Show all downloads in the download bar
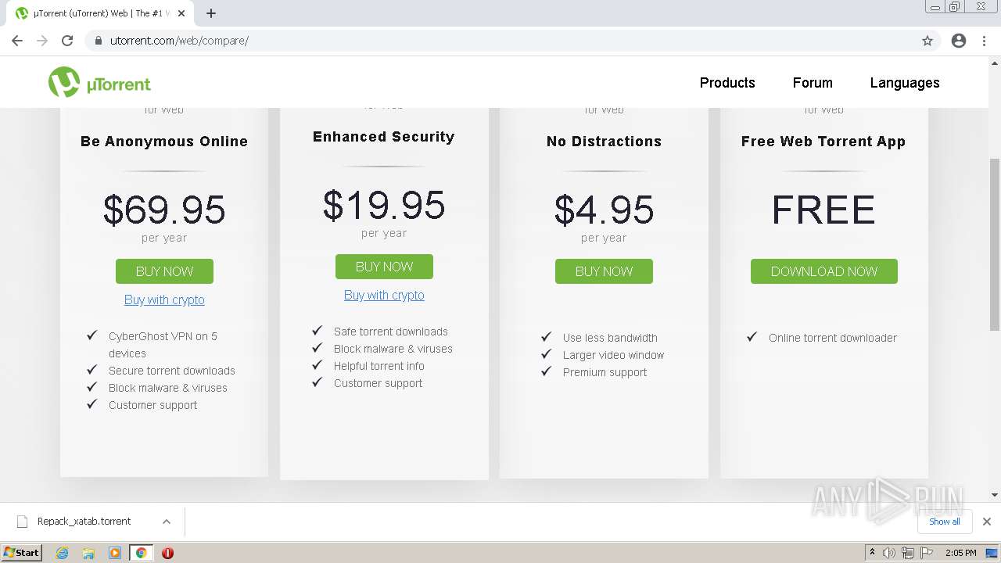Viewport: 1001px width, 563px height. tap(944, 522)
